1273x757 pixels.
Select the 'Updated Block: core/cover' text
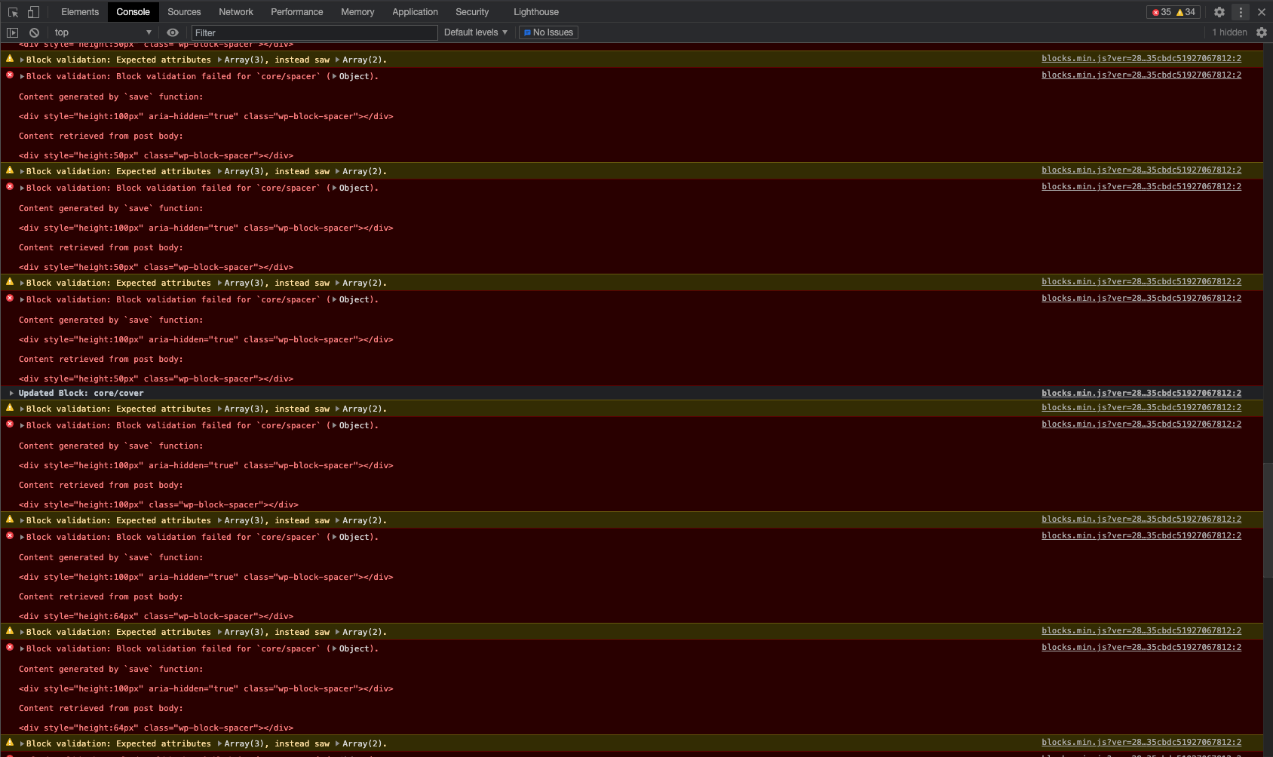(81, 393)
